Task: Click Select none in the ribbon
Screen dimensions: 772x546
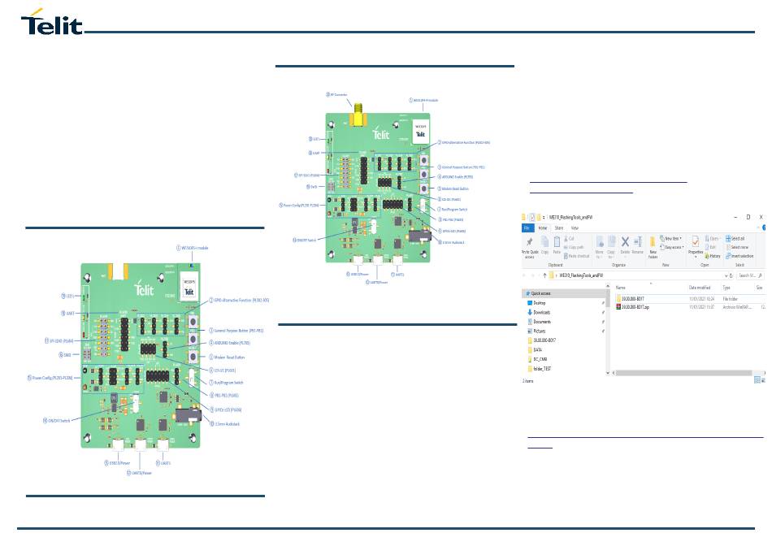Action: pos(739,247)
